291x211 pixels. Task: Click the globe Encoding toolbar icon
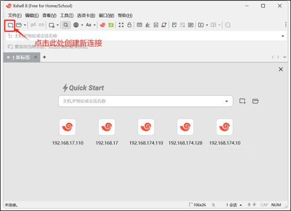76,25
